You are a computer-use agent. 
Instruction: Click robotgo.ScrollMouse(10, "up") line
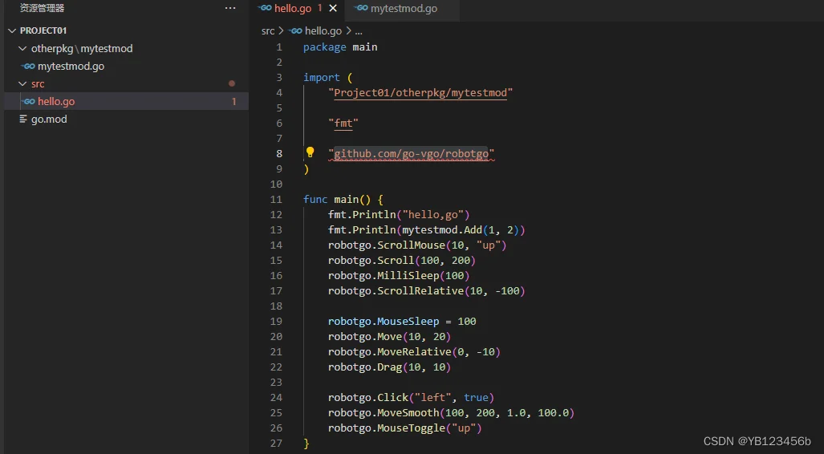tap(417, 245)
